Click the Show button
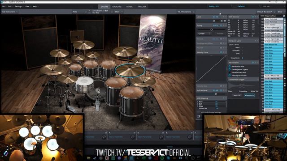This screenshot has height=161, width=287. 280,12
